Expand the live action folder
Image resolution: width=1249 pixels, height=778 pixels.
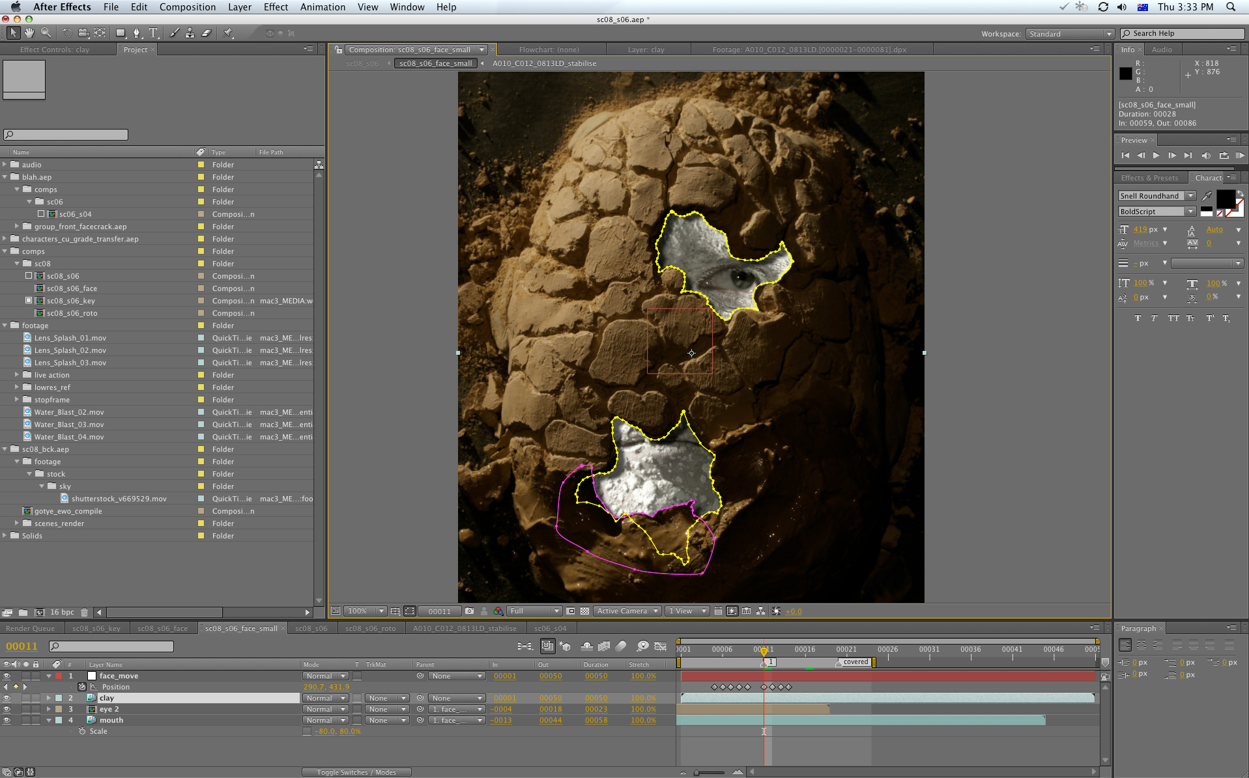tap(17, 375)
